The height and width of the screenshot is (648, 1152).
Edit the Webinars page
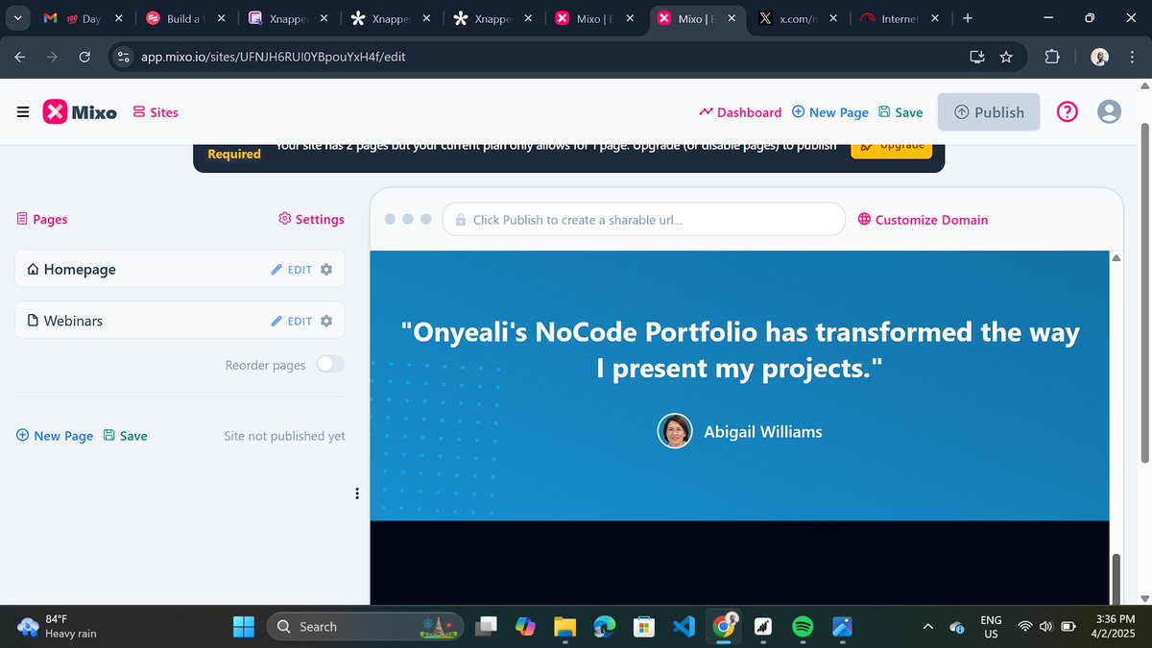pos(292,321)
